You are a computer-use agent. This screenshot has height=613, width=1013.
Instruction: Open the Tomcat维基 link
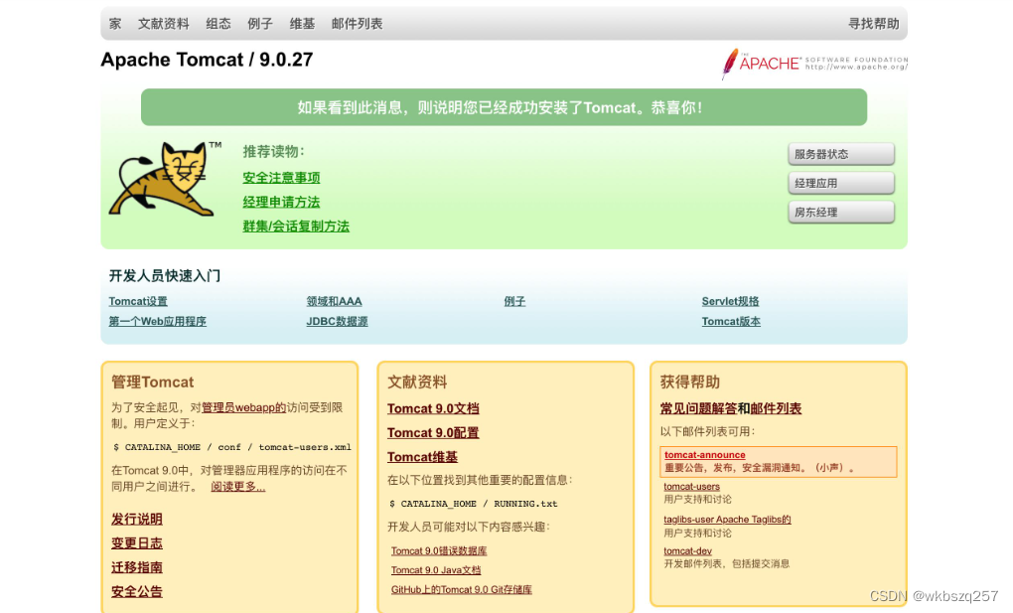[x=422, y=457]
